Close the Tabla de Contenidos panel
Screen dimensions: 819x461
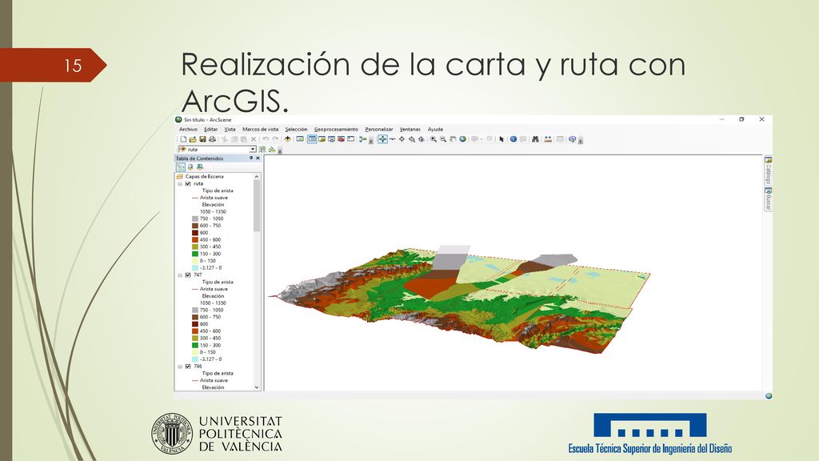(258, 158)
